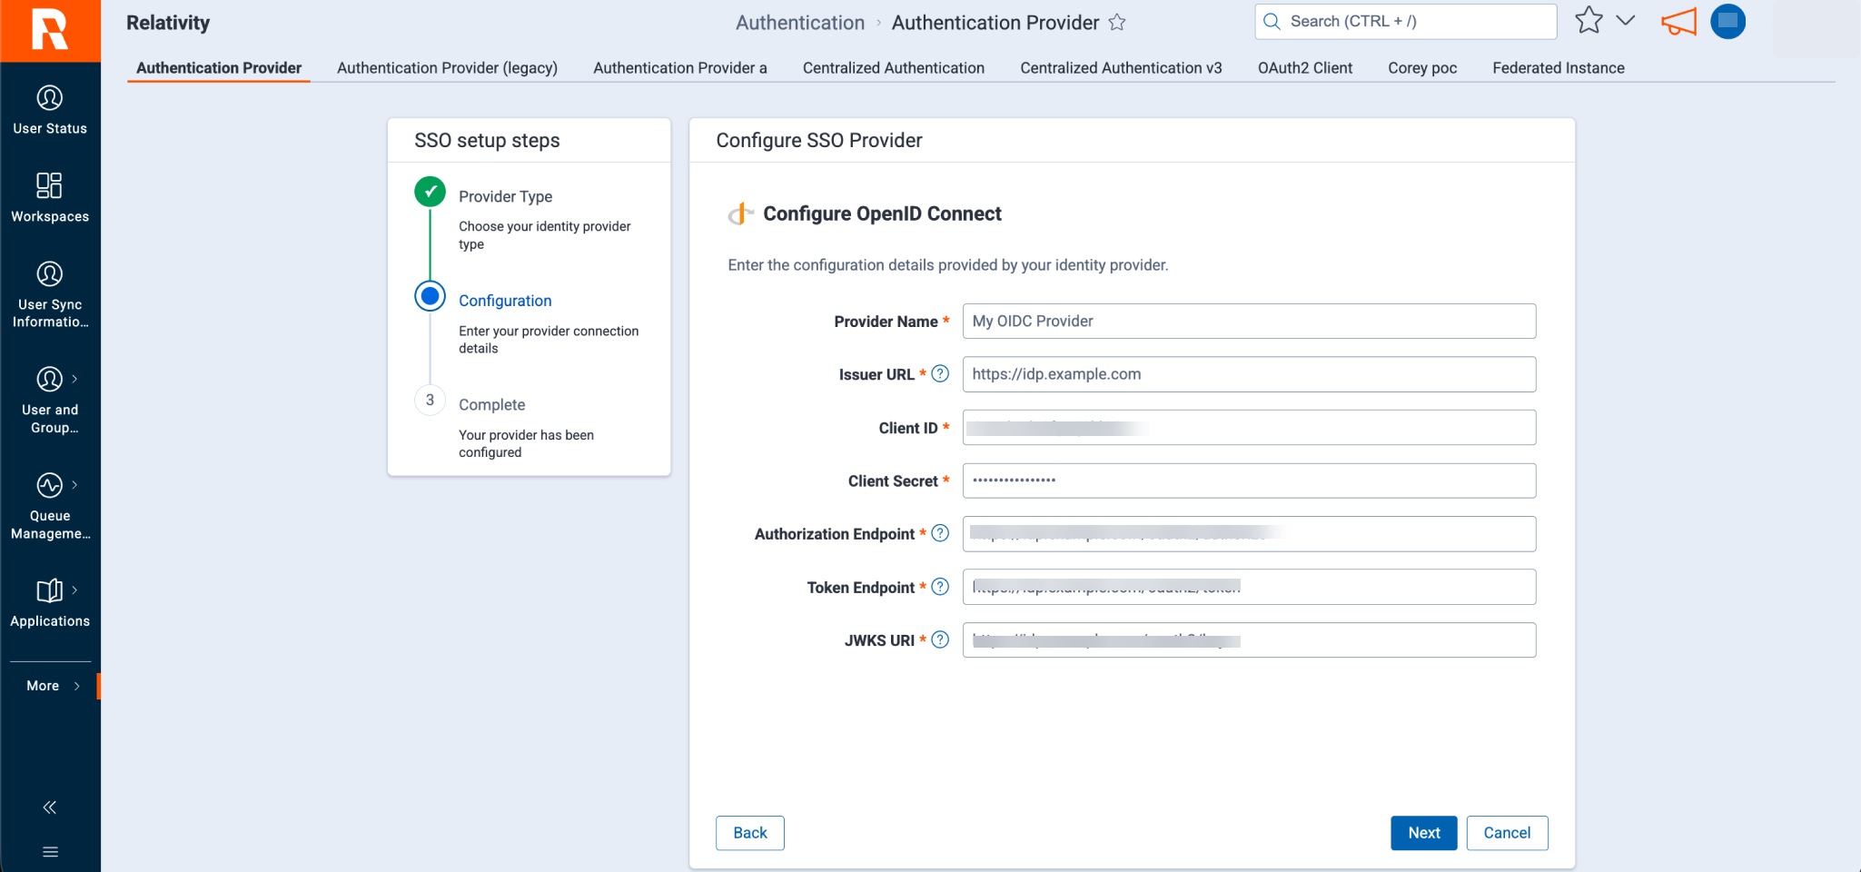This screenshot has height=872, width=1861.
Task: Switch to Centralized Authentication v3 tab
Action: coord(1121,68)
